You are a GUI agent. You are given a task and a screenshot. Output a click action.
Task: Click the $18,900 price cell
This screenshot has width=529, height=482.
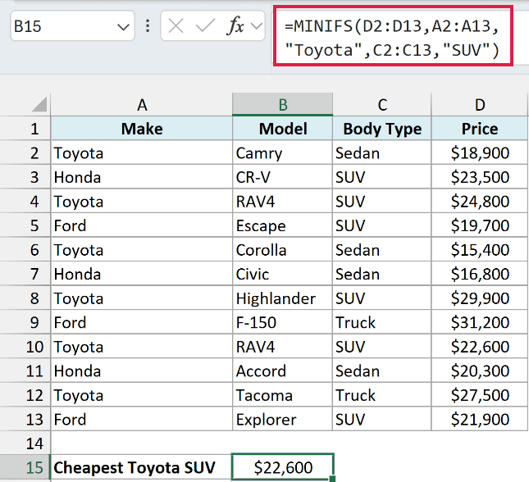[480, 152]
